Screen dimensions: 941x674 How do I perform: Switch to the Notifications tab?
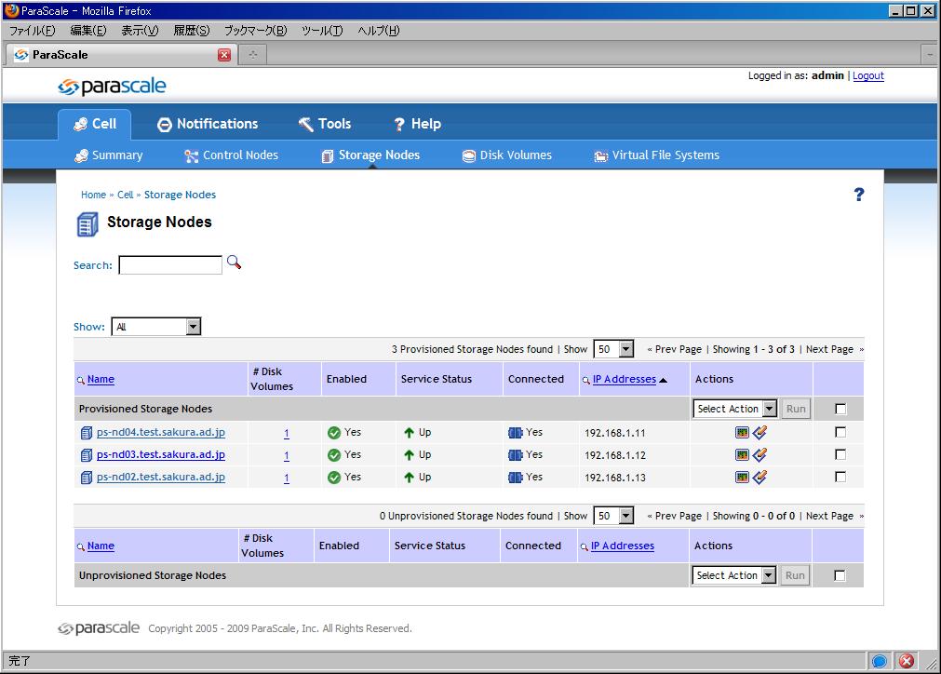(x=207, y=124)
